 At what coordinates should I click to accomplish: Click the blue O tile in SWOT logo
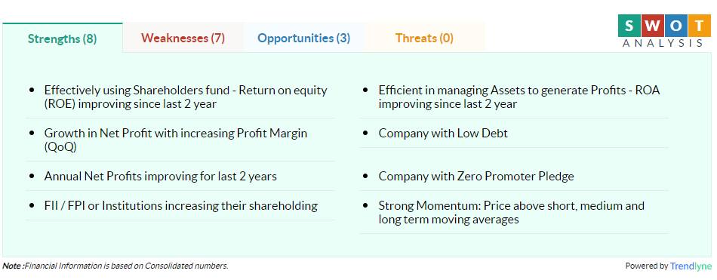click(x=676, y=26)
